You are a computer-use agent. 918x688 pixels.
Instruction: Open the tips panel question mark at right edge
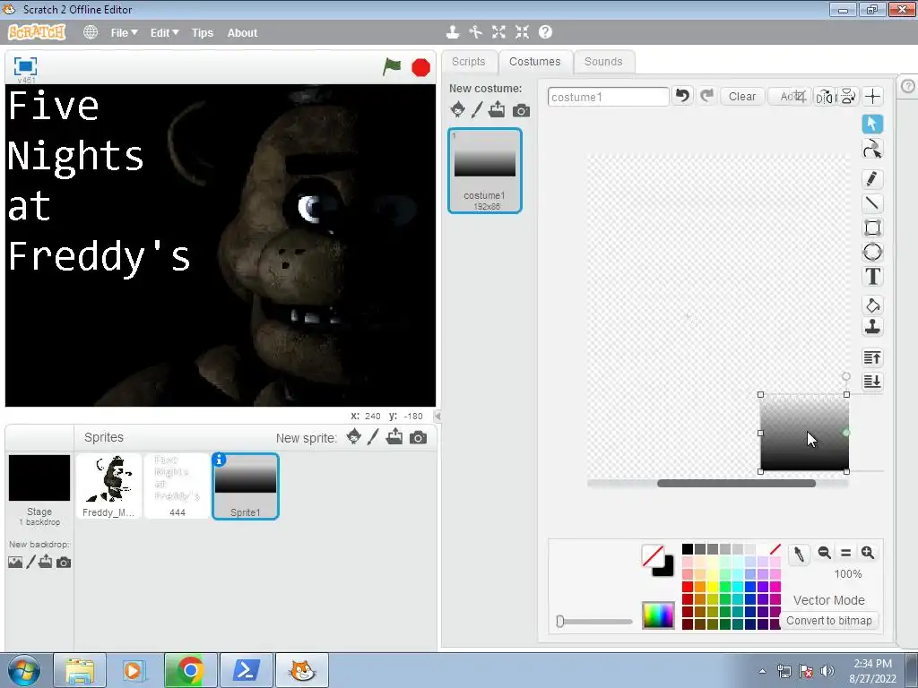pyautogui.click(x=908, y=86)
